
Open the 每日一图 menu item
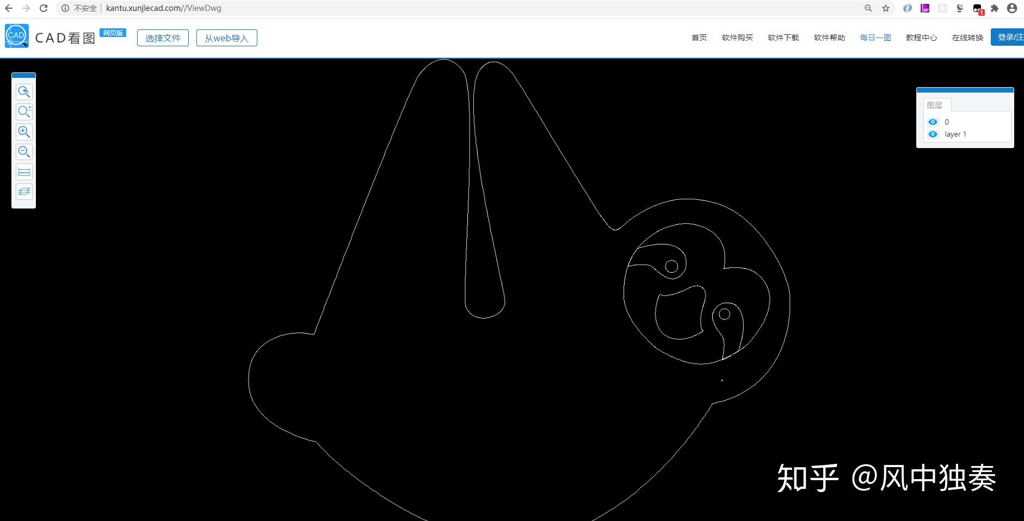[x=875, y=37]
